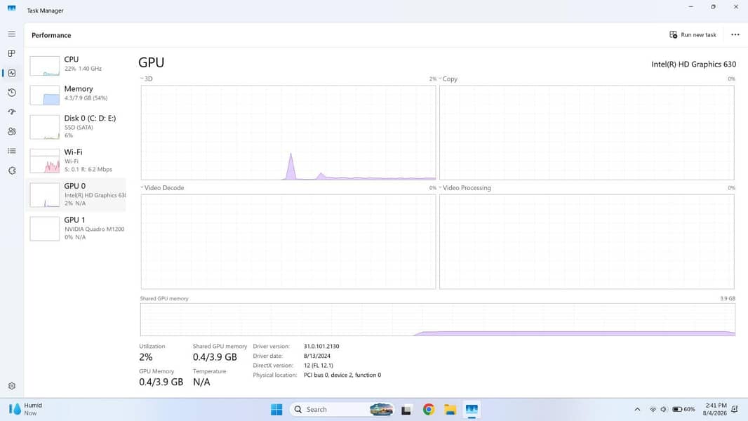
Task: Click Task Manager taskbar icon
Action: [x=472, y=409]
